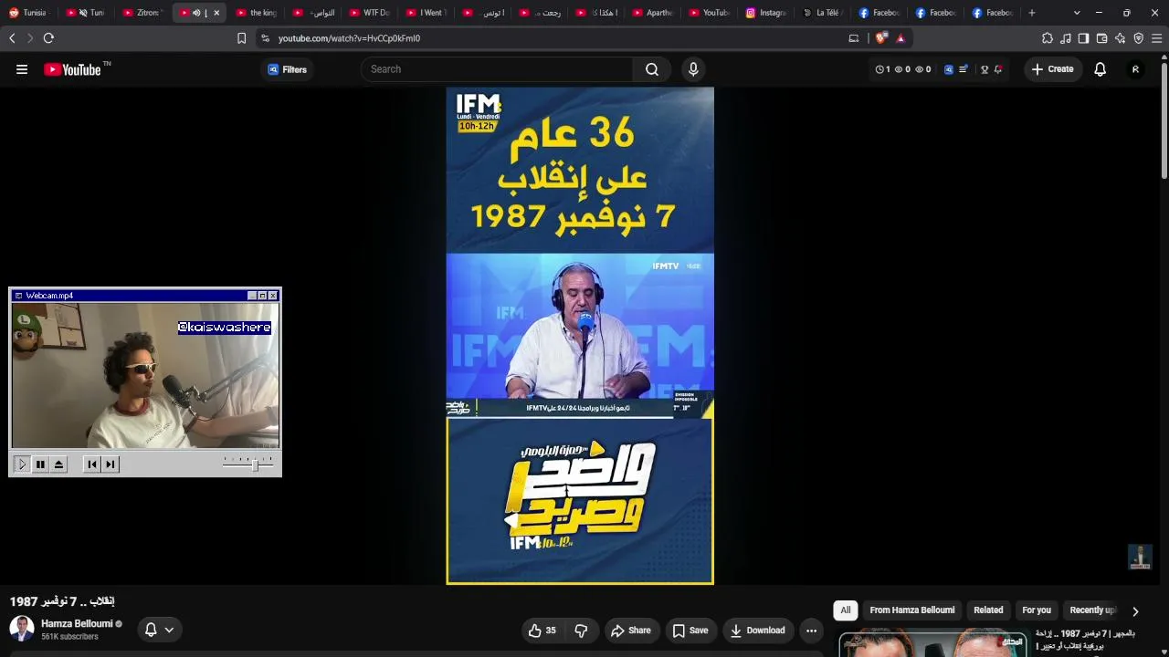The image size is (1169, 657).
Task: Select the For you filter chip
Action: click(1037, 610)
